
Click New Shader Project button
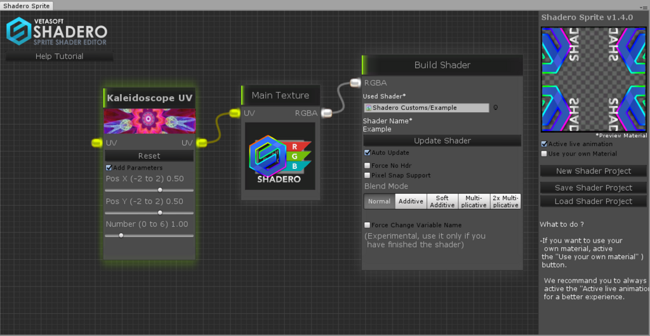(594, 171)
